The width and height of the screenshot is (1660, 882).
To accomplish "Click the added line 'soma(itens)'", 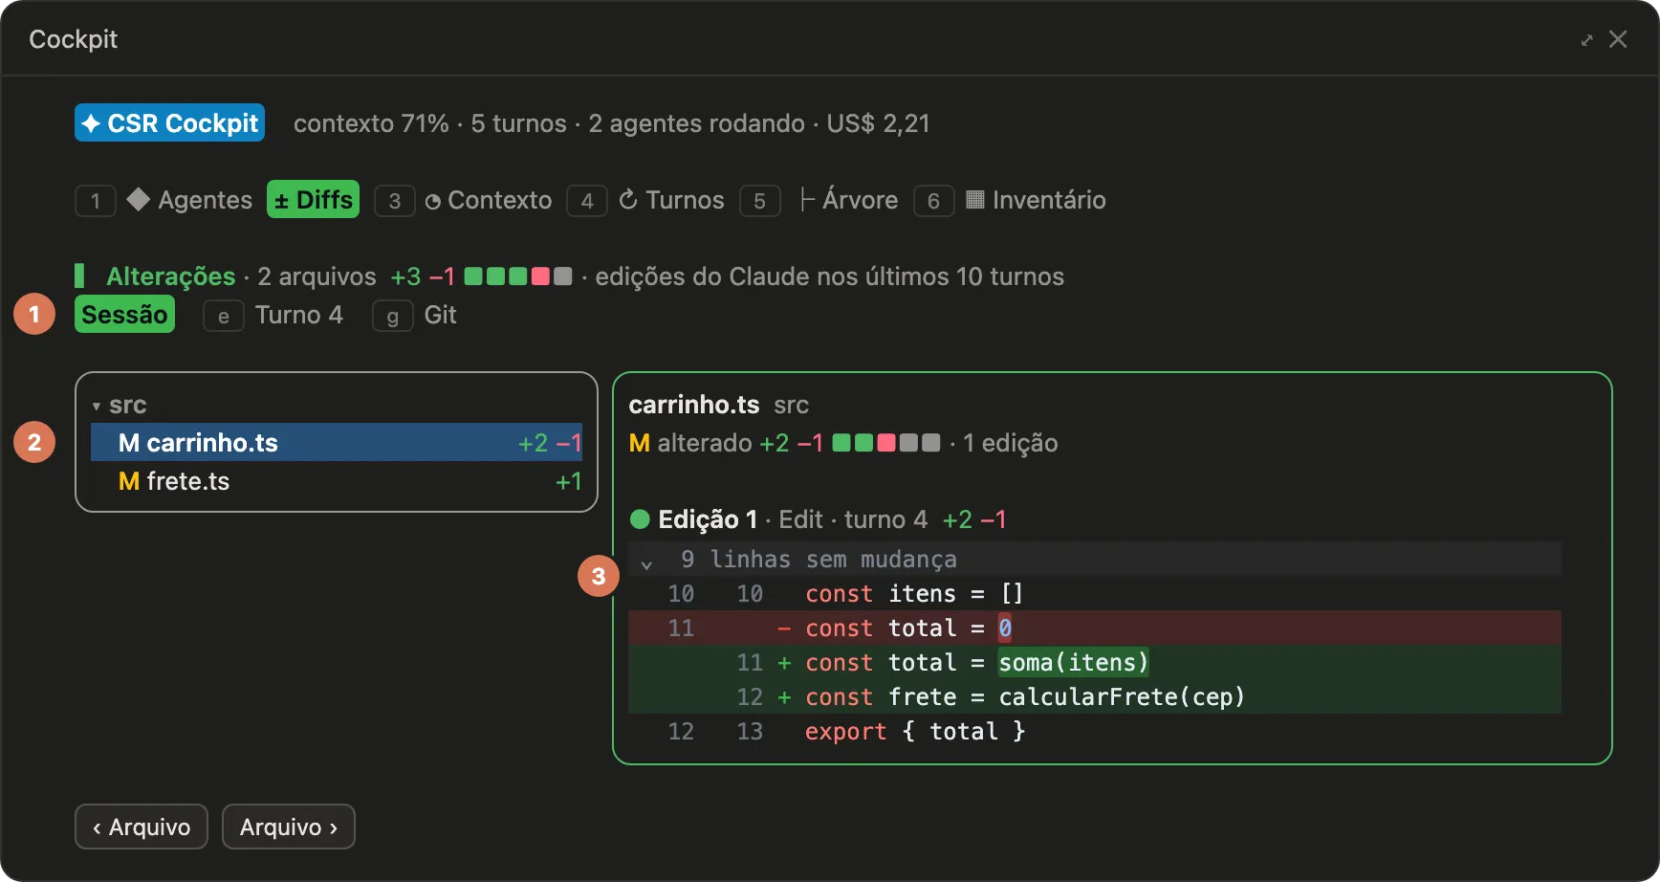I will 1094,662.
